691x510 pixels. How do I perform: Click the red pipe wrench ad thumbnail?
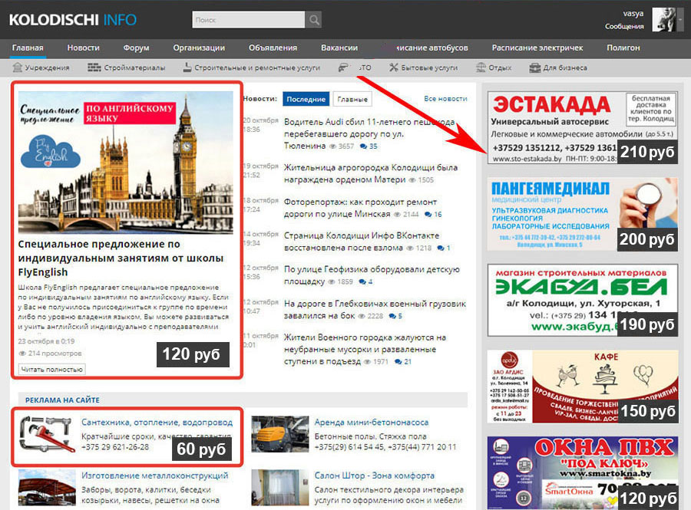click(x=47, y=434)
